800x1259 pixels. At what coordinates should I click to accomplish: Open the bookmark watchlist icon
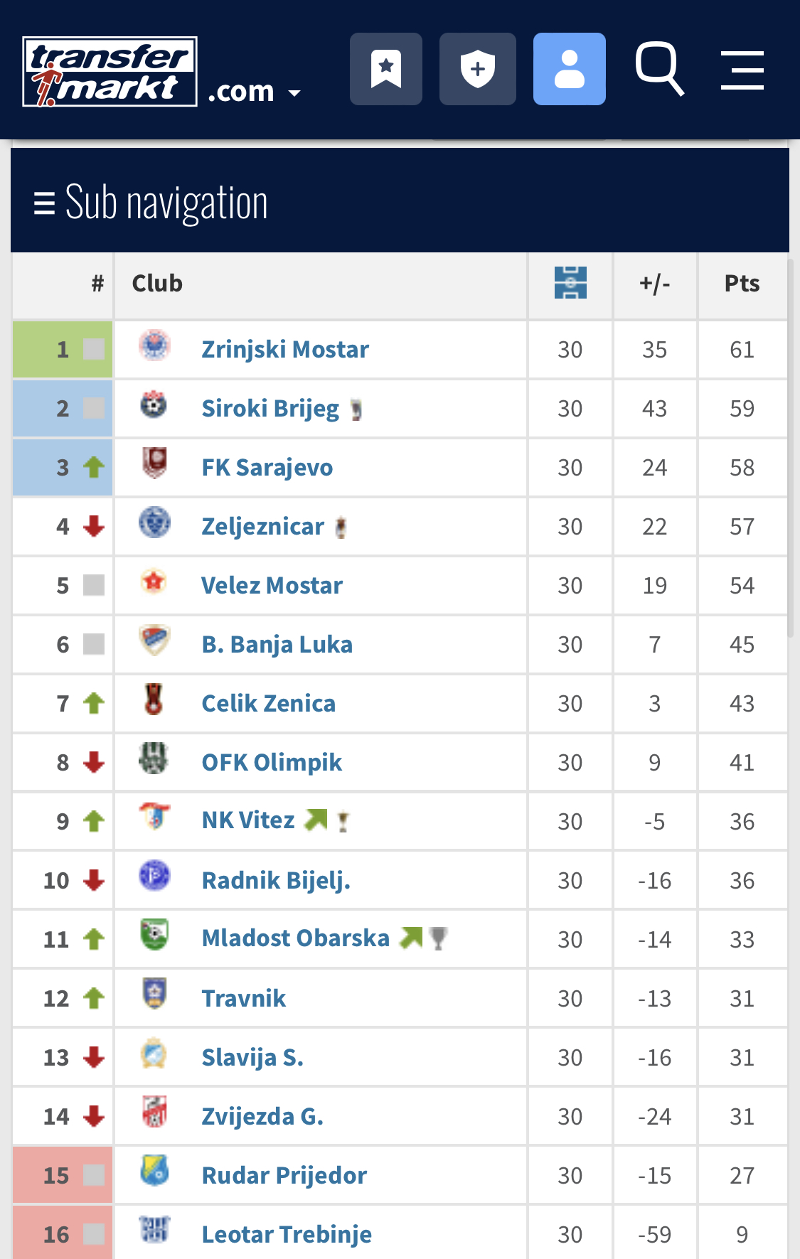coord(386,69)
